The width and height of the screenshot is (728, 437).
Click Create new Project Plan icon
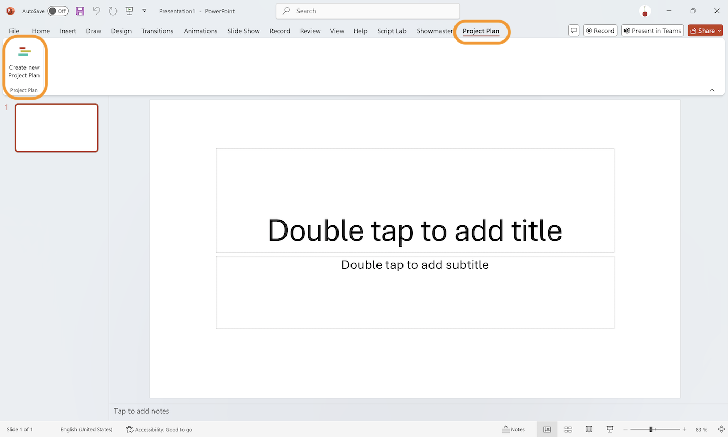tap(24, 52)
